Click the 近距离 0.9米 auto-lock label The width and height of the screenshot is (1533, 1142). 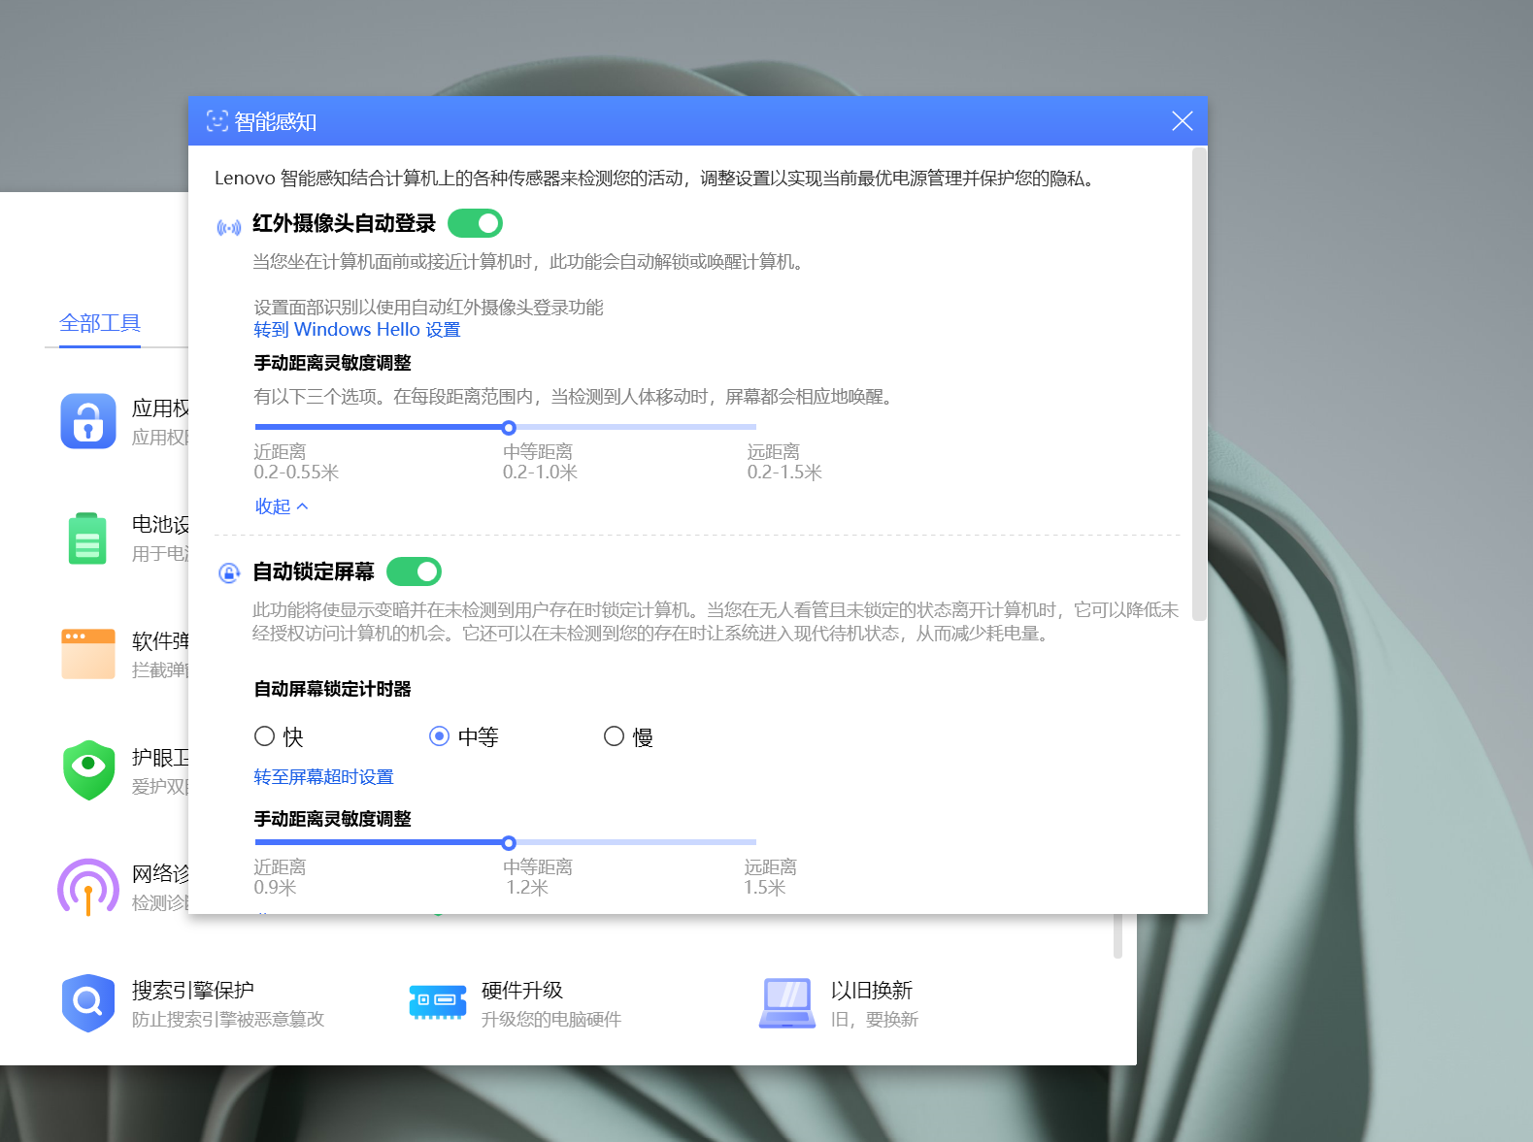pos(280,877)
